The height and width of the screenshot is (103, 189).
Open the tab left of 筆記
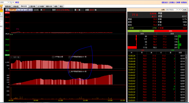56,6
